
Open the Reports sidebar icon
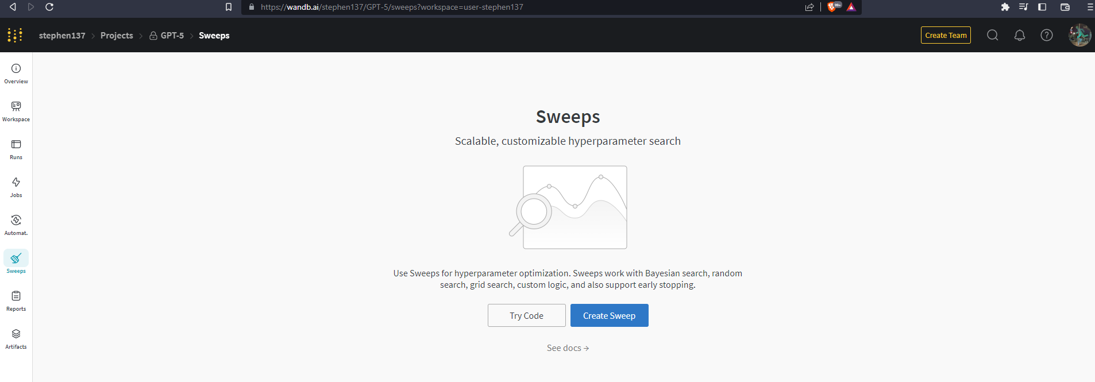coord(16,296)
